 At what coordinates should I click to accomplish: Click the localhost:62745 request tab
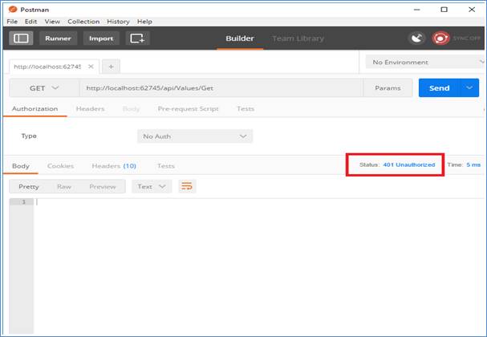pos(47,67)
